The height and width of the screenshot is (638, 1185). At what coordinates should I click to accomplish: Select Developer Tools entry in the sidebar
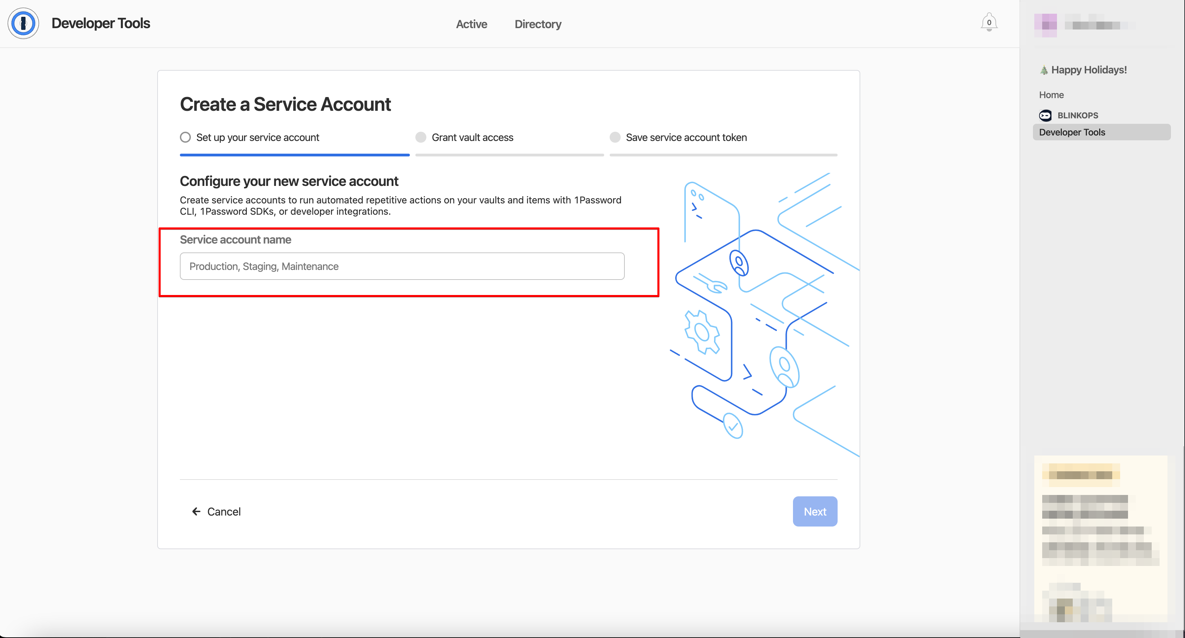1072,132
